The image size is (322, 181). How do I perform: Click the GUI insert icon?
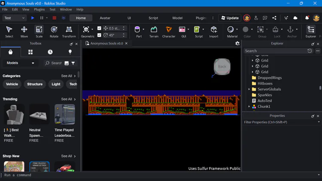click(182, 29)
